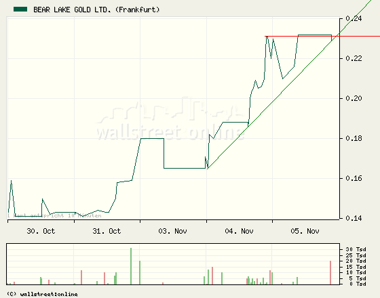Click the 03. Nov date label
This screenshot has width=380, height=298.
172,231
